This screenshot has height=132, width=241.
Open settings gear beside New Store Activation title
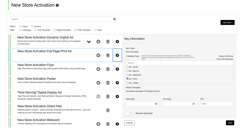point(57,5)
